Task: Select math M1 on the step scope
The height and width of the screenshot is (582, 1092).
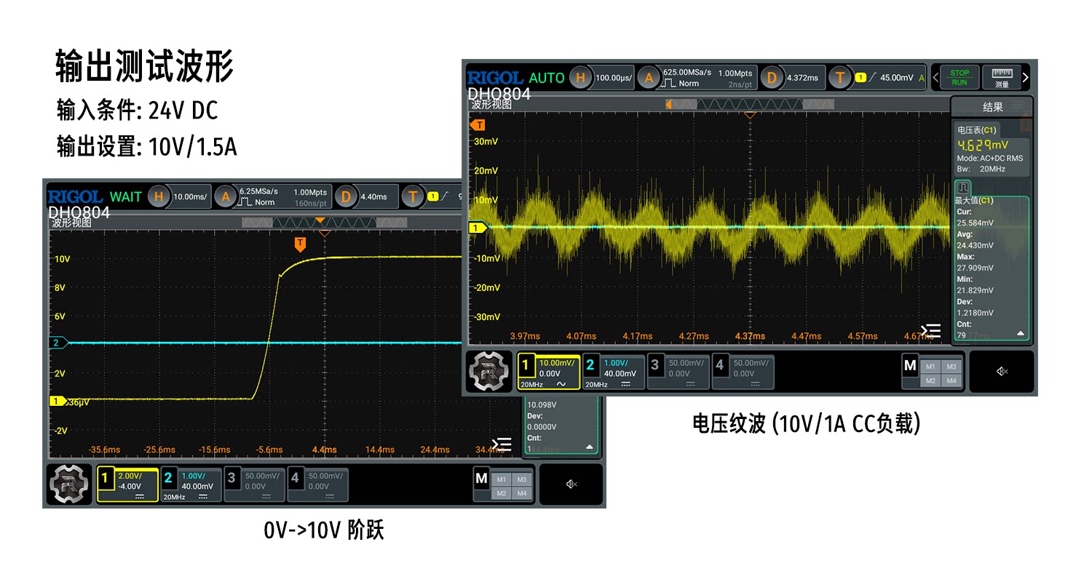Action: [501, 479]
